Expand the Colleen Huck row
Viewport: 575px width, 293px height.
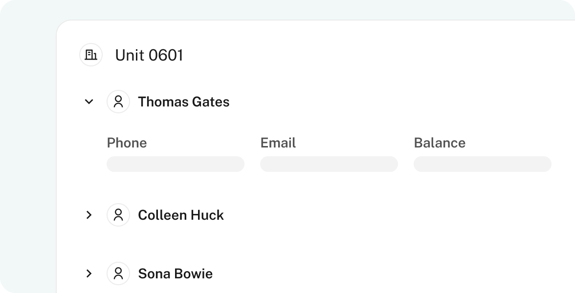point(89,215)
